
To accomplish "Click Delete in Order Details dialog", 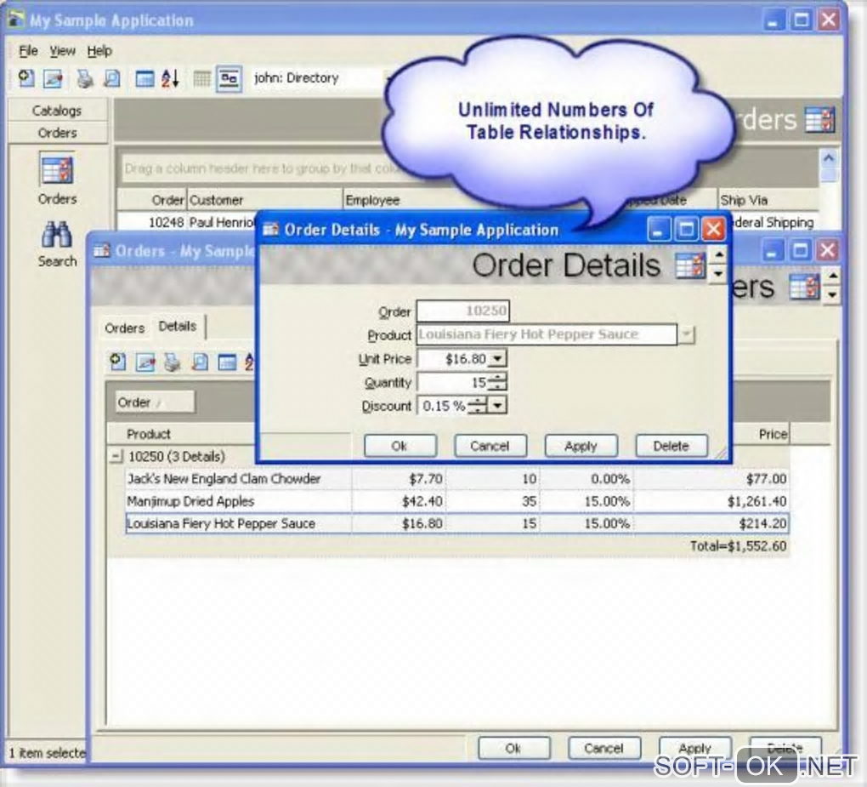I will (671, 446).
